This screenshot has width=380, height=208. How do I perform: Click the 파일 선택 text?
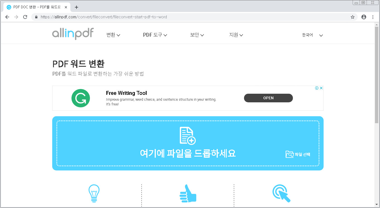[x=302, y=154]
